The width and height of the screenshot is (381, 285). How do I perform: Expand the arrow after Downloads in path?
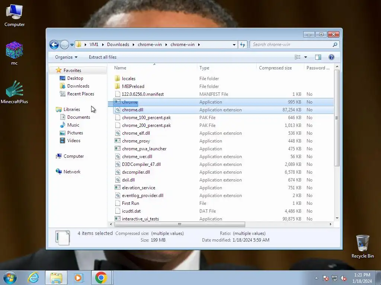[134, 45]
